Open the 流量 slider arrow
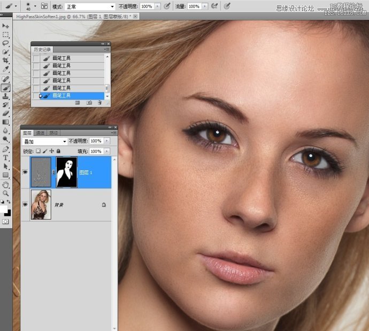369x331 pixels. click(x=205, y=6)
